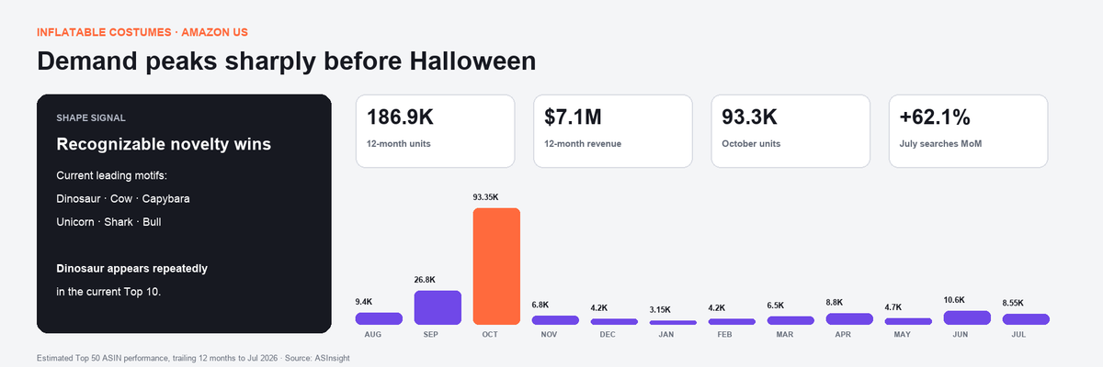Click the 10.6K value label

pos(955,300)
